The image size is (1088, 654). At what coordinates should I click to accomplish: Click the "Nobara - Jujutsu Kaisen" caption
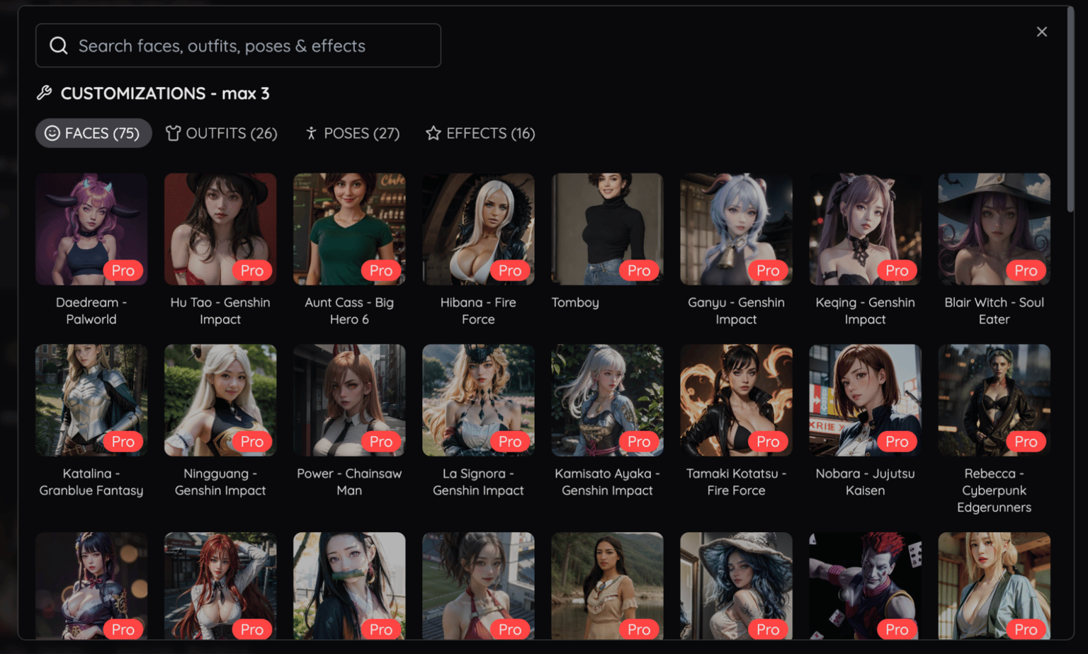865,482
